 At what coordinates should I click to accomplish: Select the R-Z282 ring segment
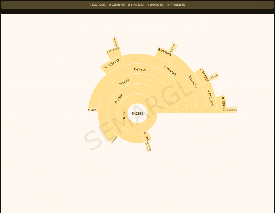pyautogui.click(x=124, y=113)
